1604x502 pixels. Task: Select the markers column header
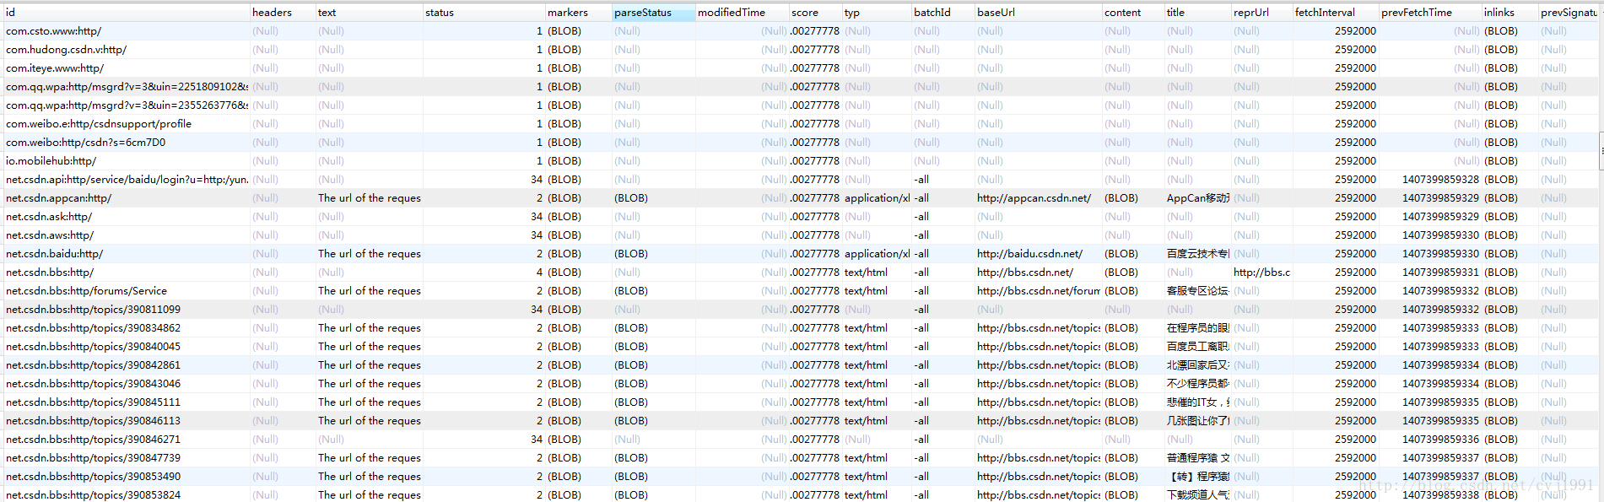(579, 12)
